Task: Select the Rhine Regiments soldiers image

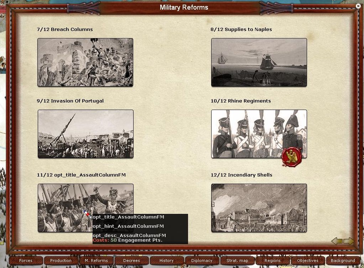Action: (253, 134)
